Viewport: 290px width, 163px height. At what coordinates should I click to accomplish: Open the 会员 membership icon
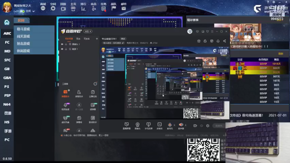click(94, 8)
